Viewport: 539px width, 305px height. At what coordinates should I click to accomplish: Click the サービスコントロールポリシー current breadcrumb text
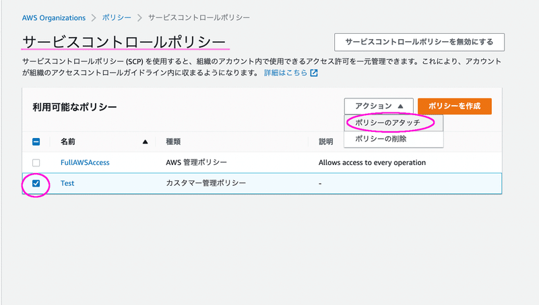199,18
